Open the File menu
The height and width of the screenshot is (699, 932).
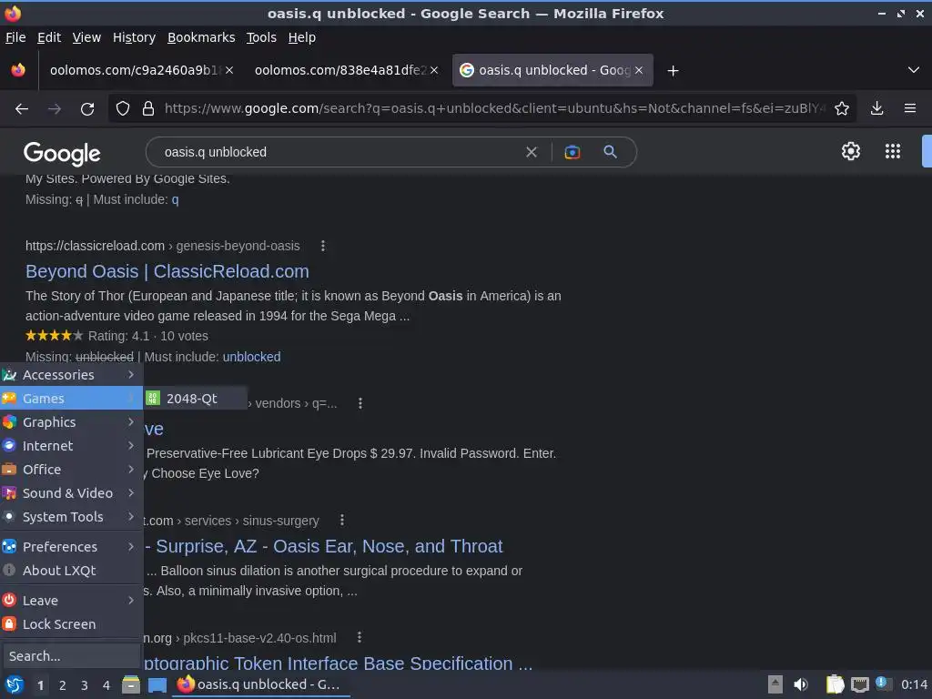pos(15,37)
